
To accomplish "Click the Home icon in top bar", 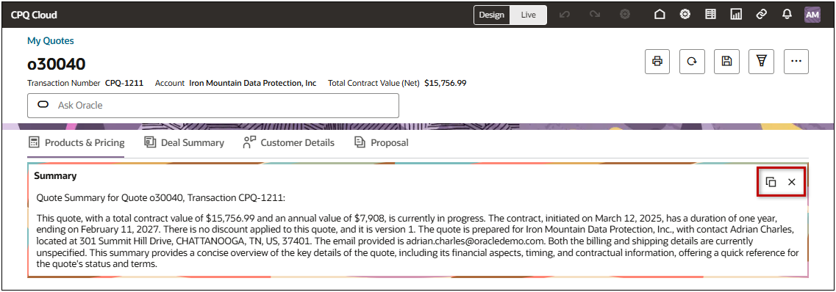I will pyautogui.click(x=660, y=15).
